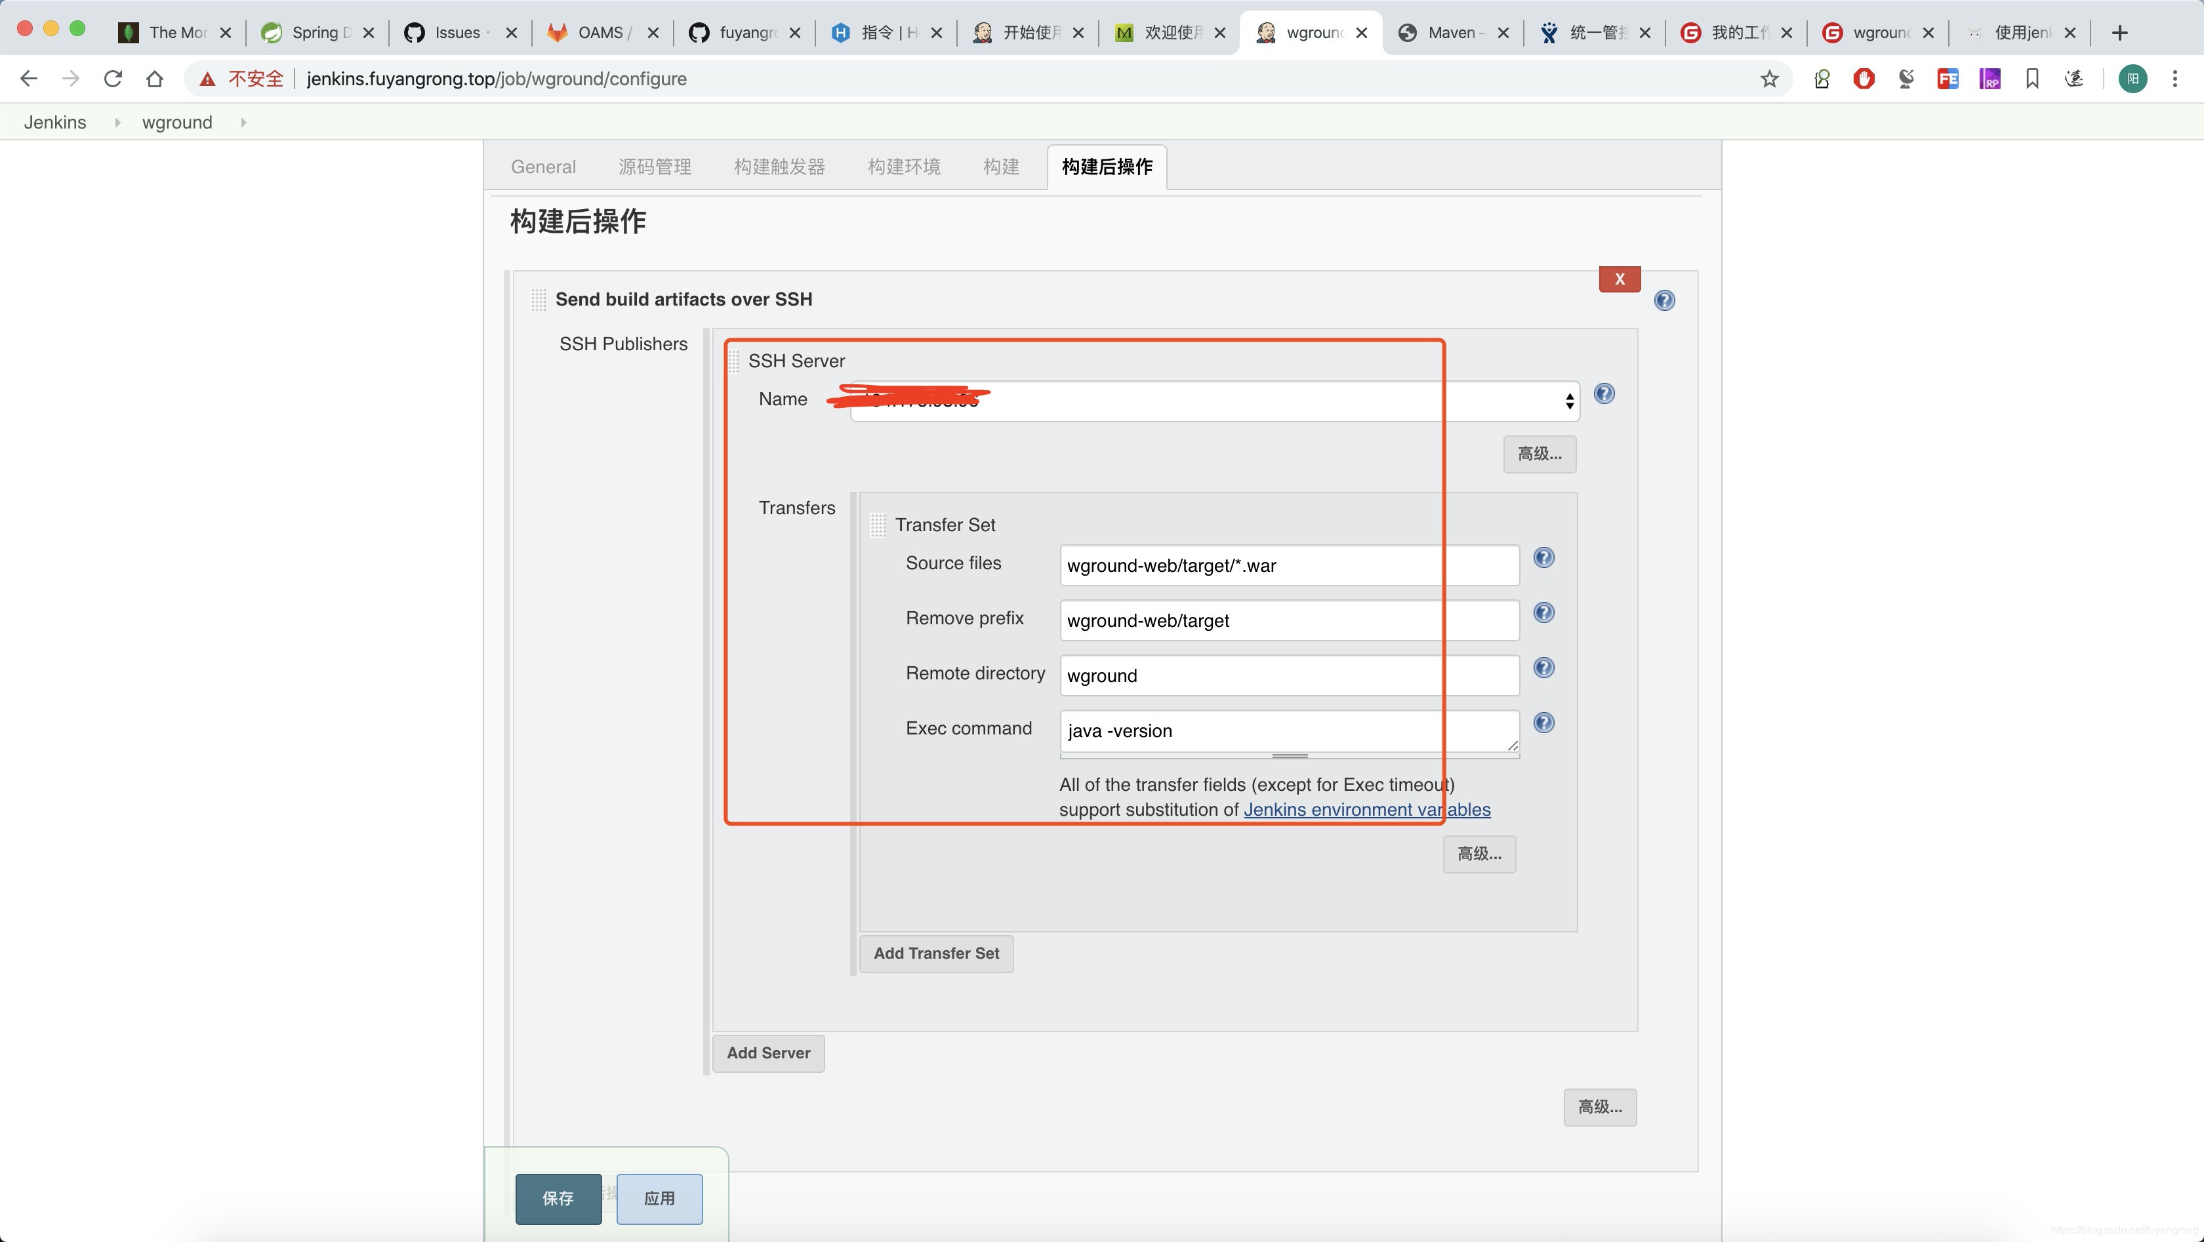Show help for Send build artifacts over SSH
The height and width of the screenshot is (1242, 2204).
click(1664, 300)
